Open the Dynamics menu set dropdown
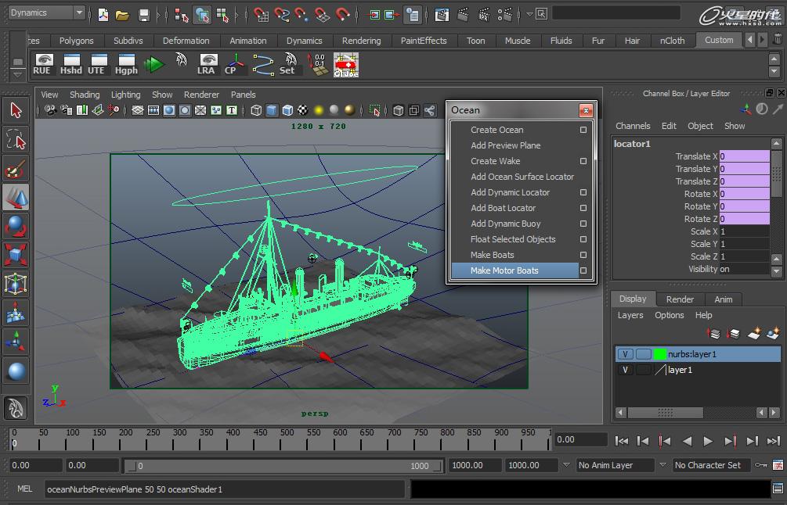The image size is (787, 505). pos(46,13)
